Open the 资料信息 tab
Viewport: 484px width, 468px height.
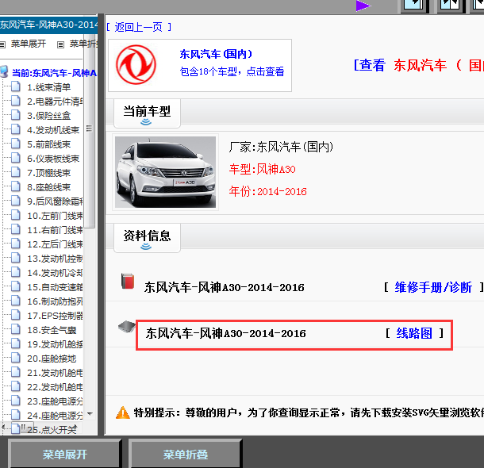coord(147,237)
